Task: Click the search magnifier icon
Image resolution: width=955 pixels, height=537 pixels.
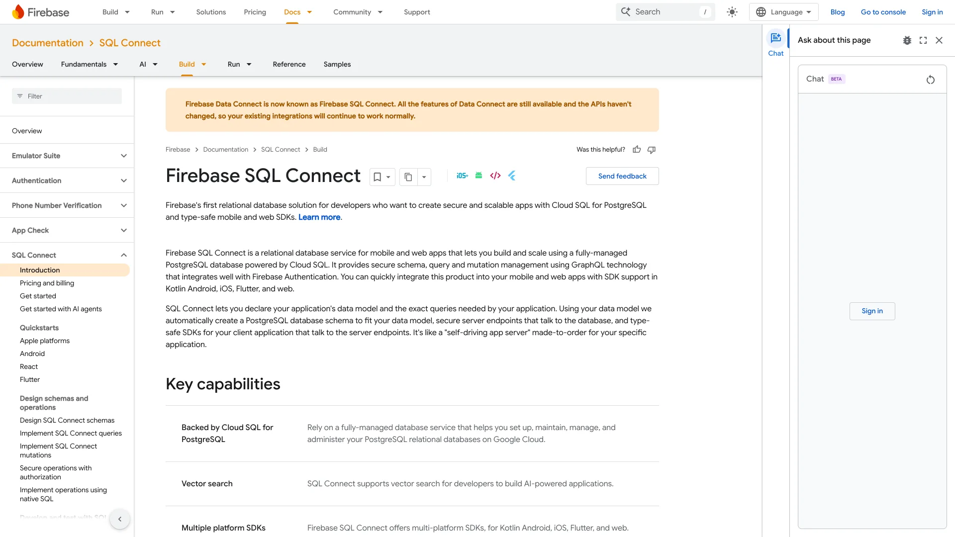Action: [x=626, y=12]
